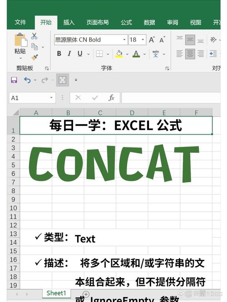Redo the last action
227x302 pixels.
click(x=45, y=80)
